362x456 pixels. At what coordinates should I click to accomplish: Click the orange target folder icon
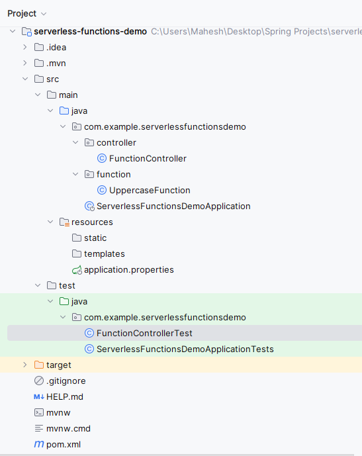click(39, 365)
